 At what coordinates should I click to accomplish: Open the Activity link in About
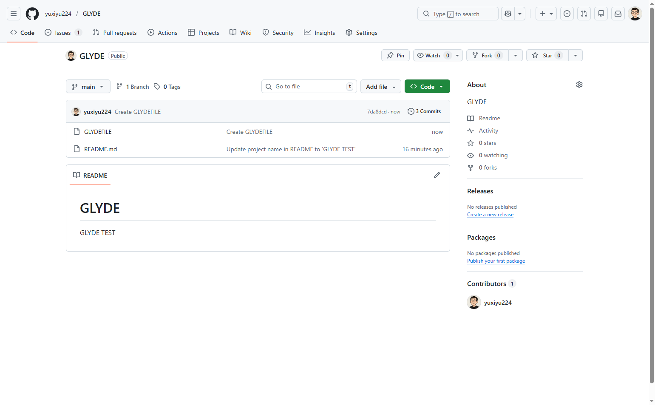point(483,130)
